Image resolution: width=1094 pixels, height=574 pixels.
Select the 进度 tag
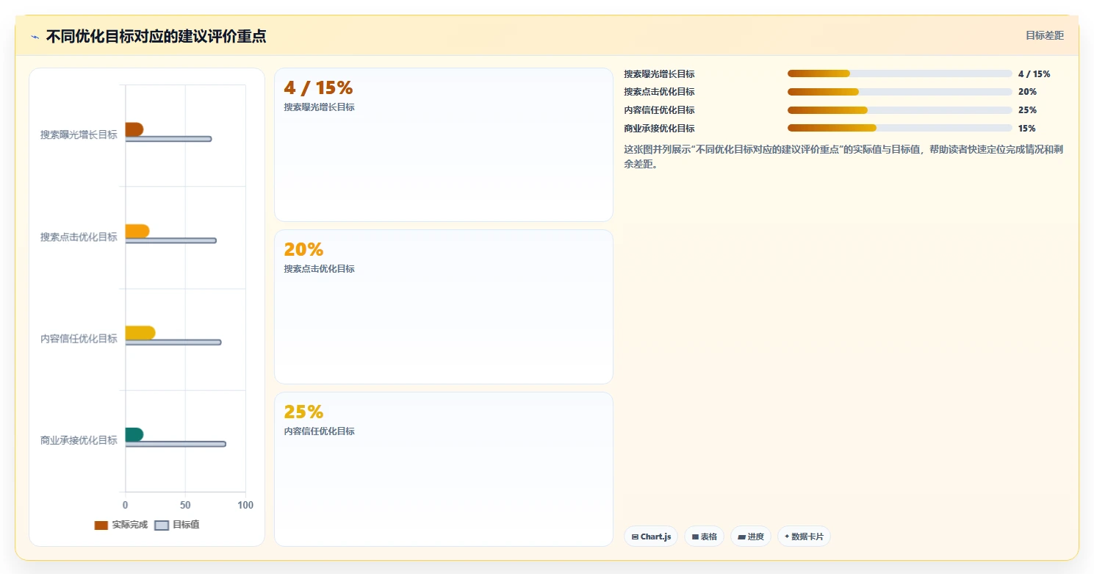pyautogui.click(x=751, y=537)
